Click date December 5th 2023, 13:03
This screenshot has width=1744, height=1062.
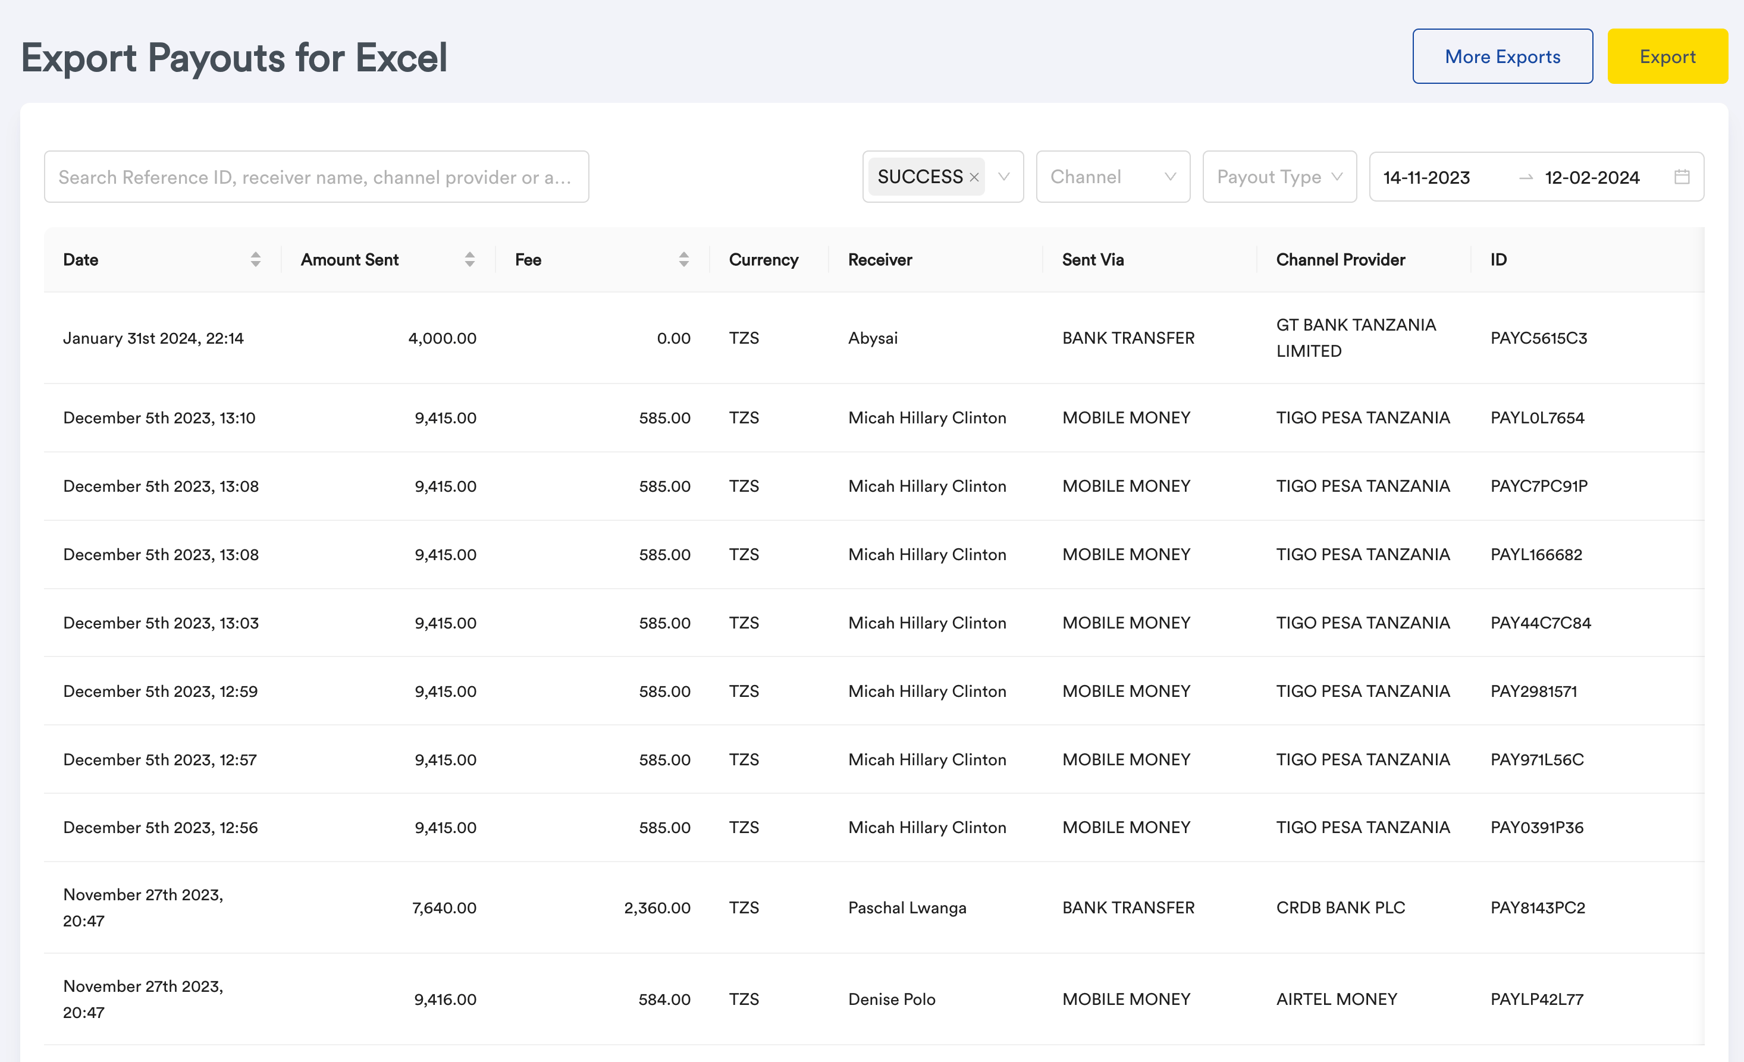pyautogui.click(x=161, y=623)
